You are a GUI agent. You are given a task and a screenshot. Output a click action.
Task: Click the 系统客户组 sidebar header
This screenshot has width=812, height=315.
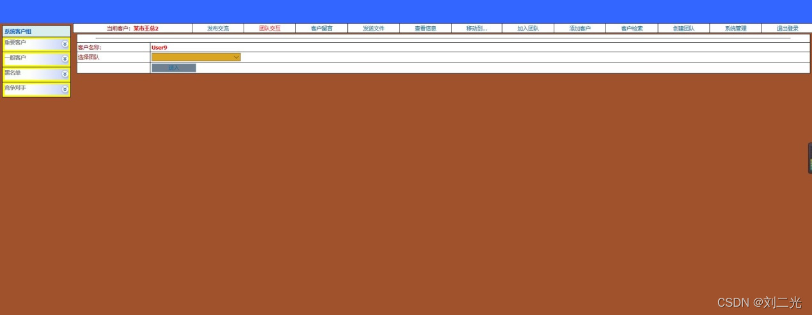[36, 31]
